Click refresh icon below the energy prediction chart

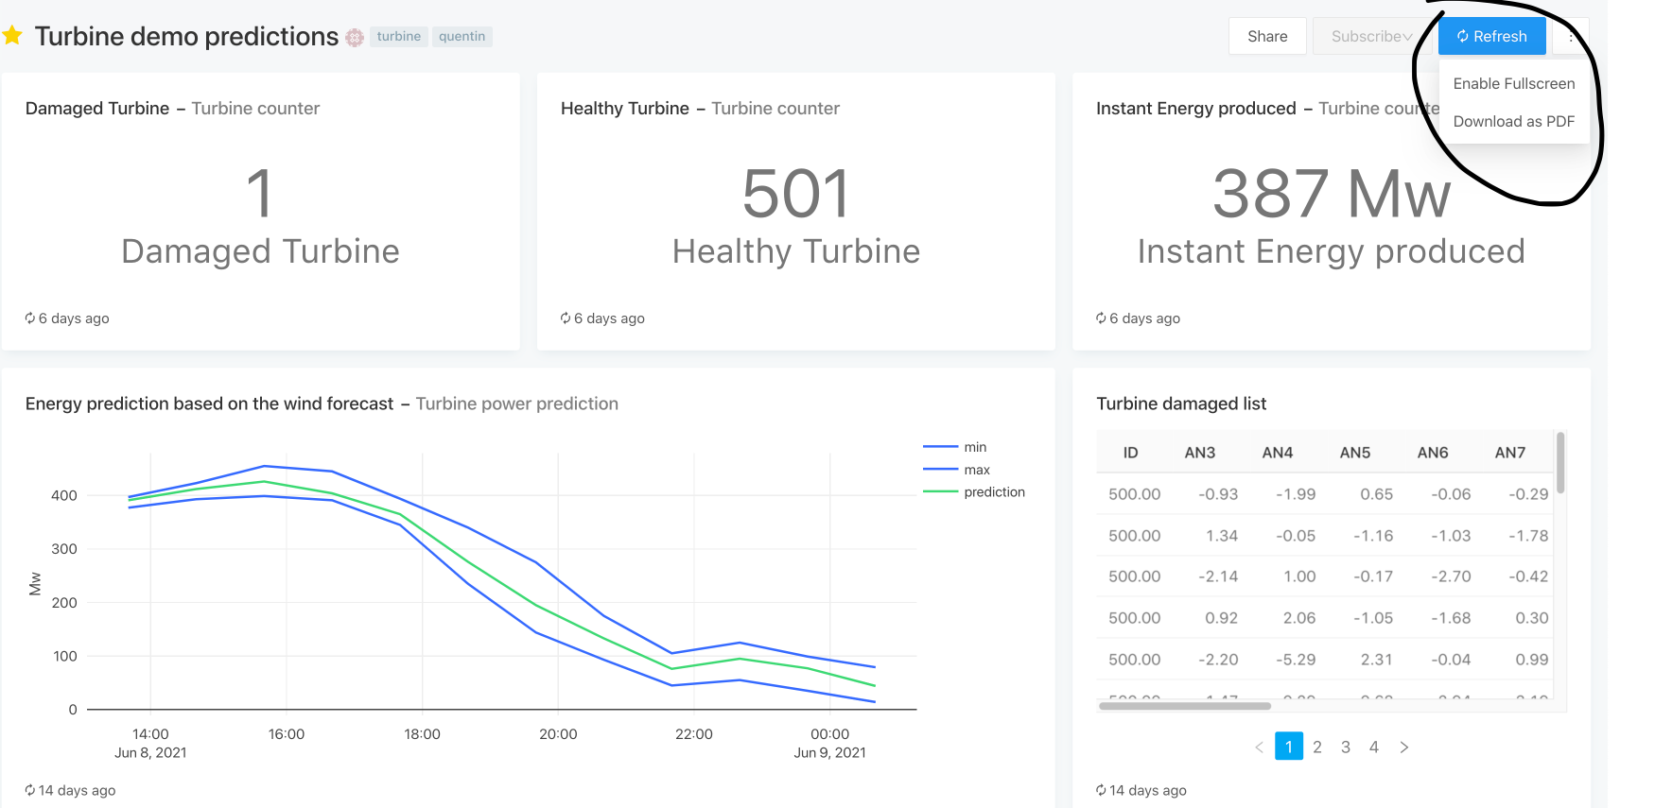(30, 790)
